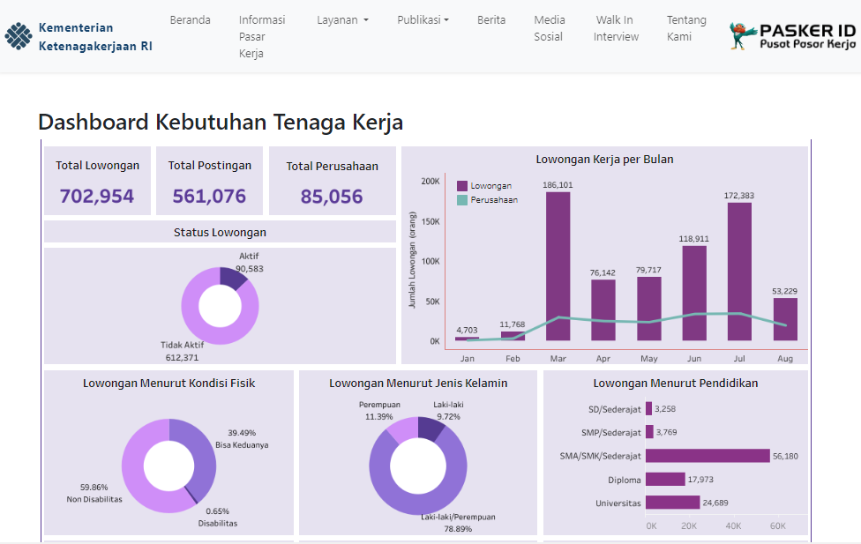The width and height of the screenshot is (861, 544).
Task: Select the Diploma education bar
Action: (x=665, y=480)
